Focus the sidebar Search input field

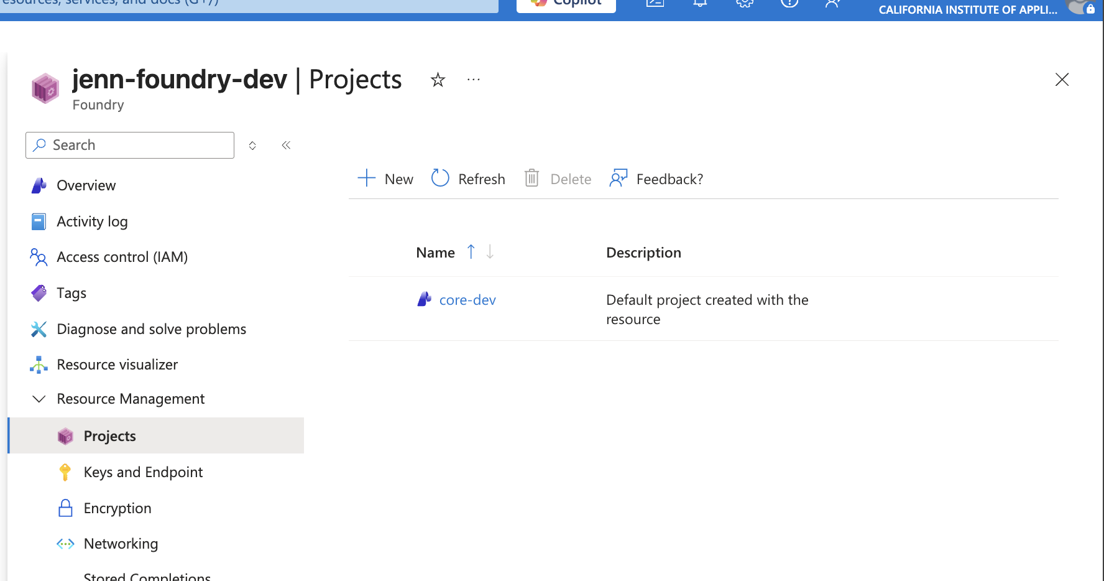pos(130,145)
